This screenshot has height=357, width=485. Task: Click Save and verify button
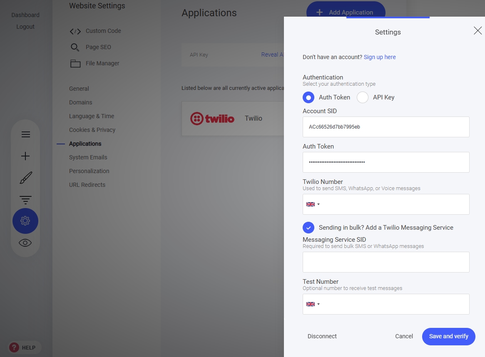tap(448, 336)
